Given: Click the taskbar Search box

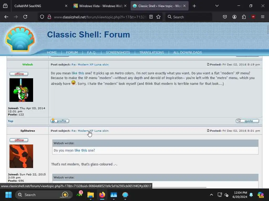Looking at the screenshot, I should point(44,195).
